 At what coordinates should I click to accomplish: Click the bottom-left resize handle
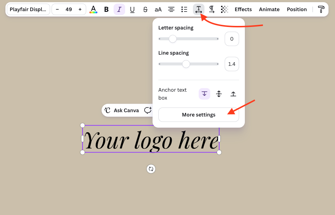click(x=83, y=152)
